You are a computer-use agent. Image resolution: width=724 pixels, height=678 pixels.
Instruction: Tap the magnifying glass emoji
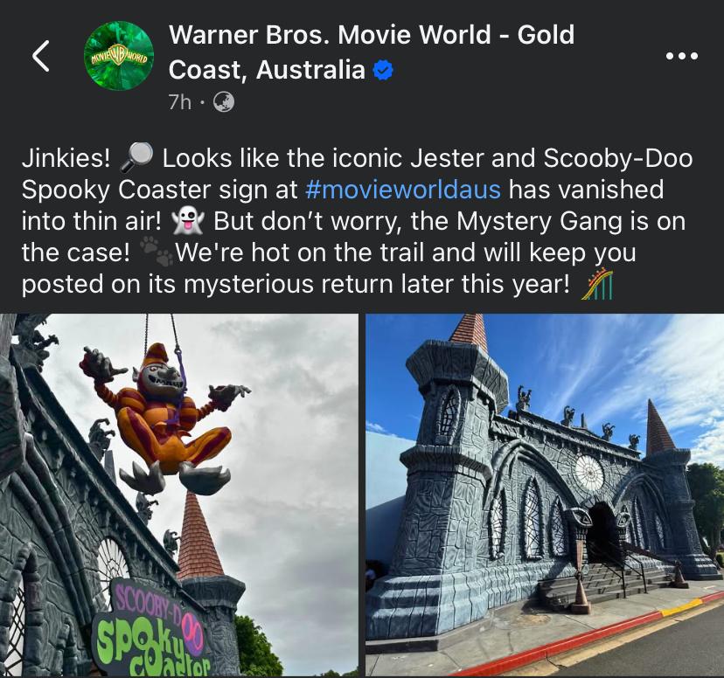pyautogui.click(x=136, y=158)
